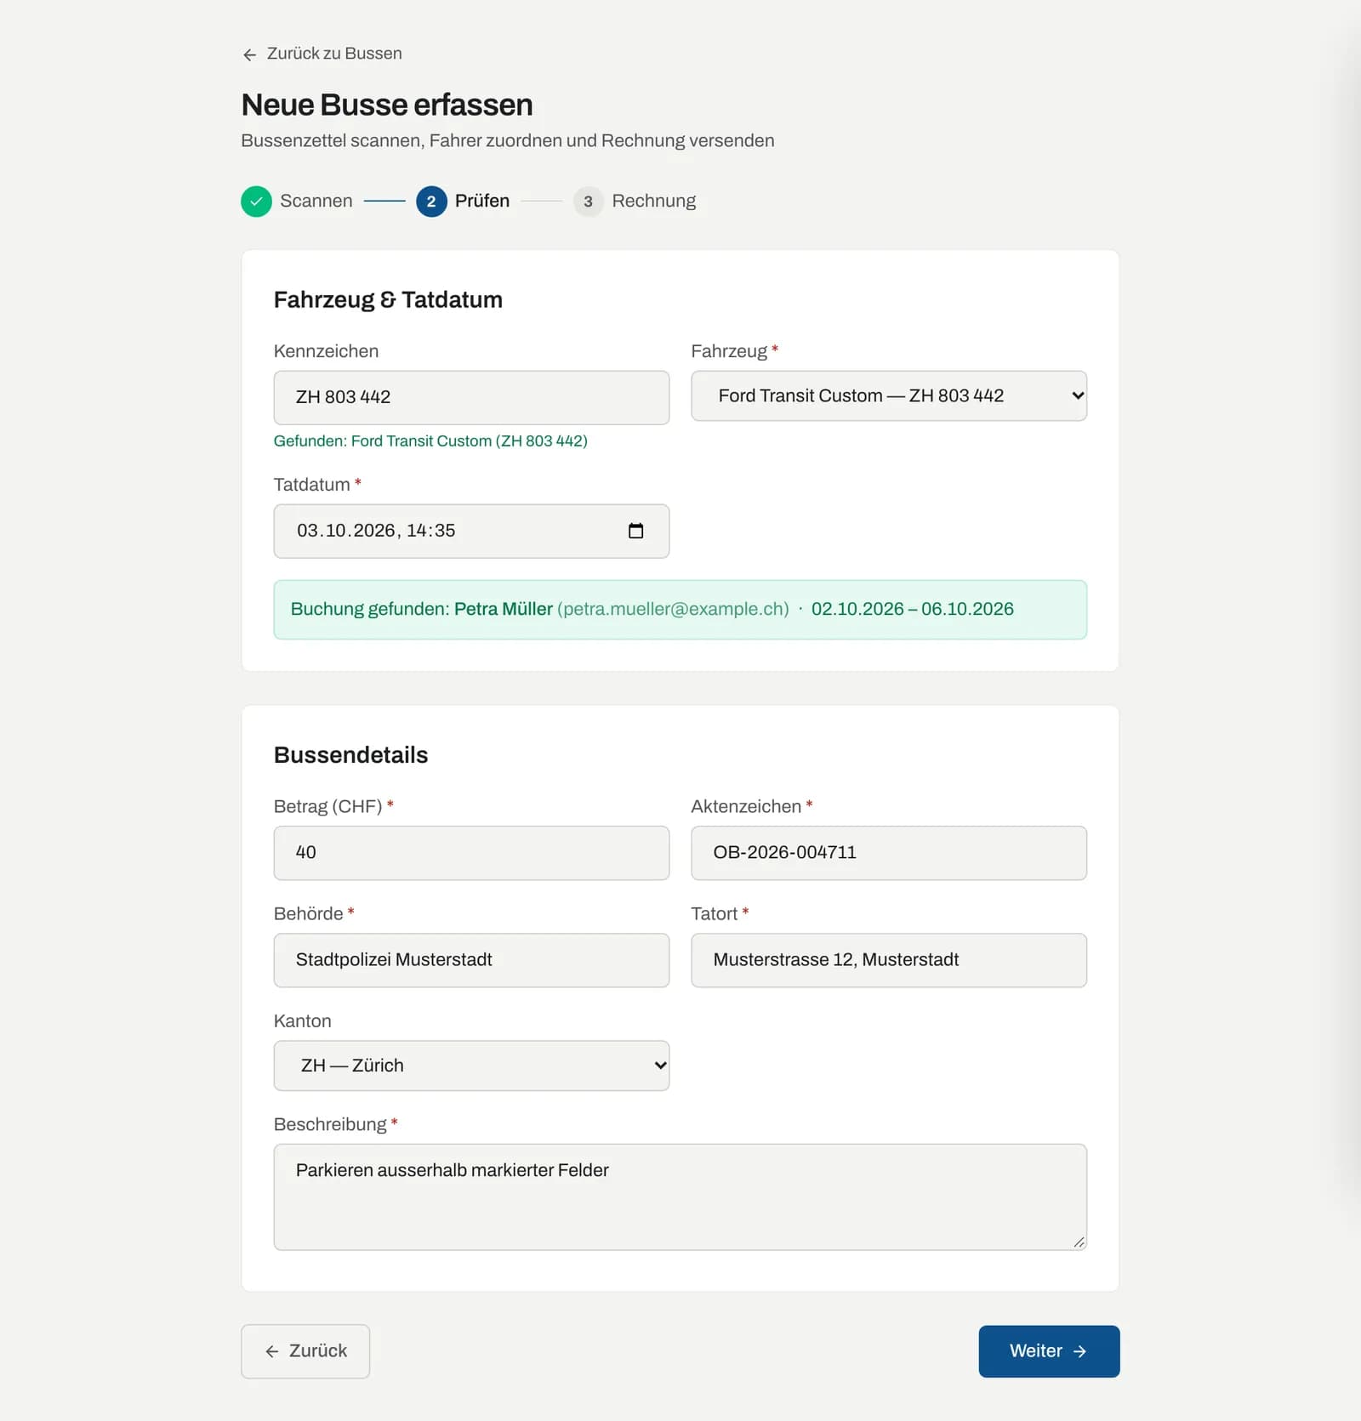1361x1421 pixels.
Task: Click the name Petra Müller in booking banner
Action: click(504, 609)
